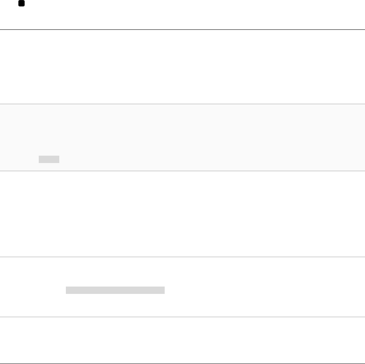
Task: Click the black rounded square icon
Action: 21,3
